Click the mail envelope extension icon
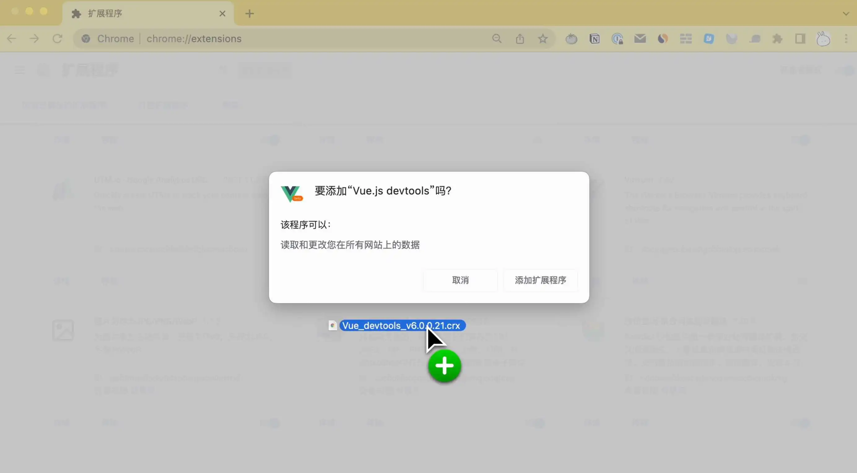 pyautogui.click(x=640, y=39)
